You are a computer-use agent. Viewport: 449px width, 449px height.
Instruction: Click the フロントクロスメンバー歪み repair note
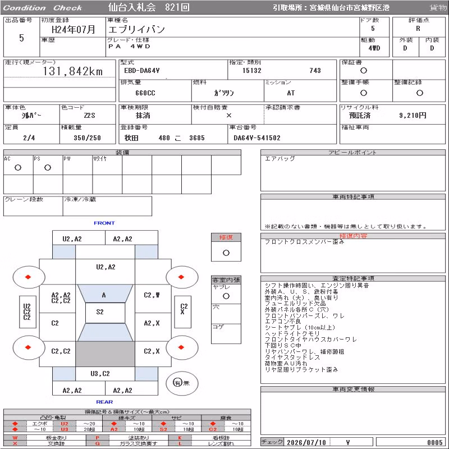click(x=304, y=242)
